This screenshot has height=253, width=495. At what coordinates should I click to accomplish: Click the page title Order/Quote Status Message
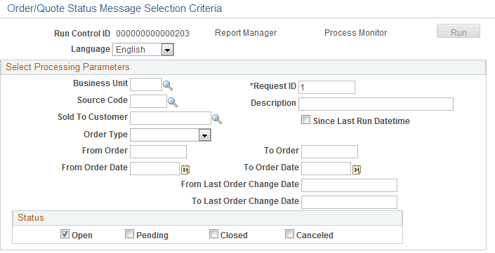coord(114,8)
